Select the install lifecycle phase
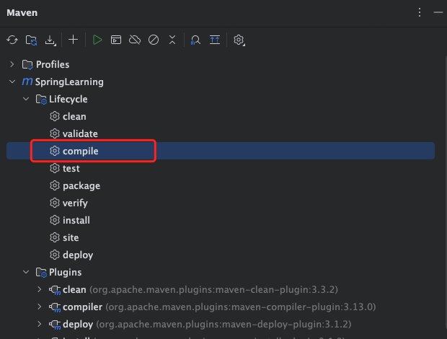Screen dimensions: 447x339 coord(76,221)
